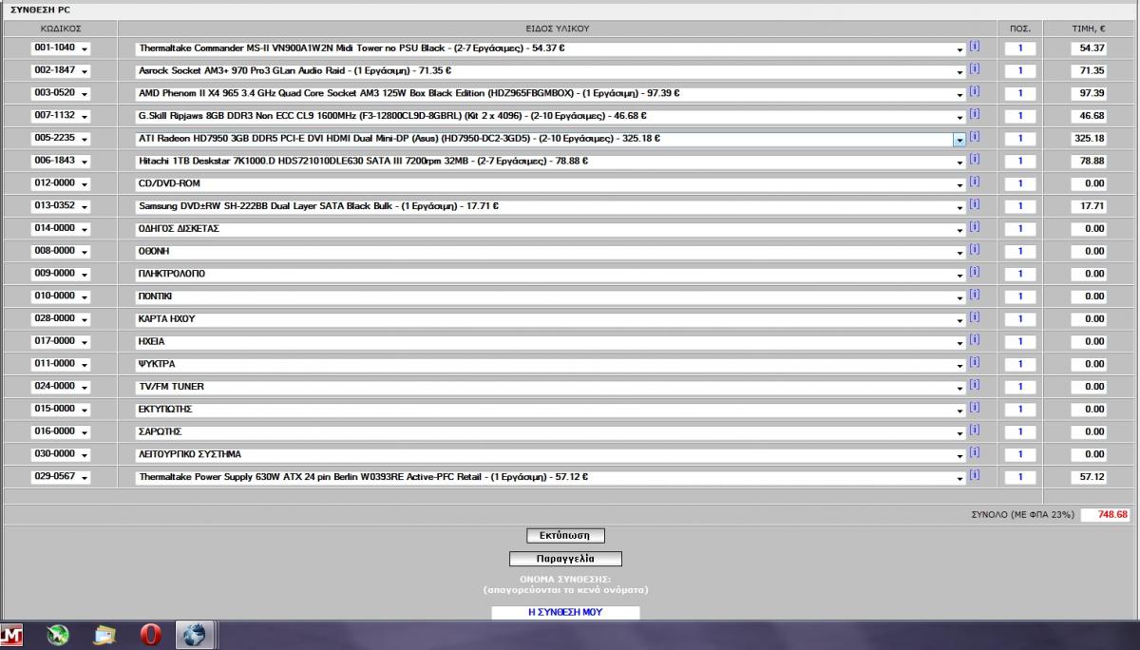Click quantity field for ΠΟΝΤΙΚΙ row

click(x=1020, y=296)
